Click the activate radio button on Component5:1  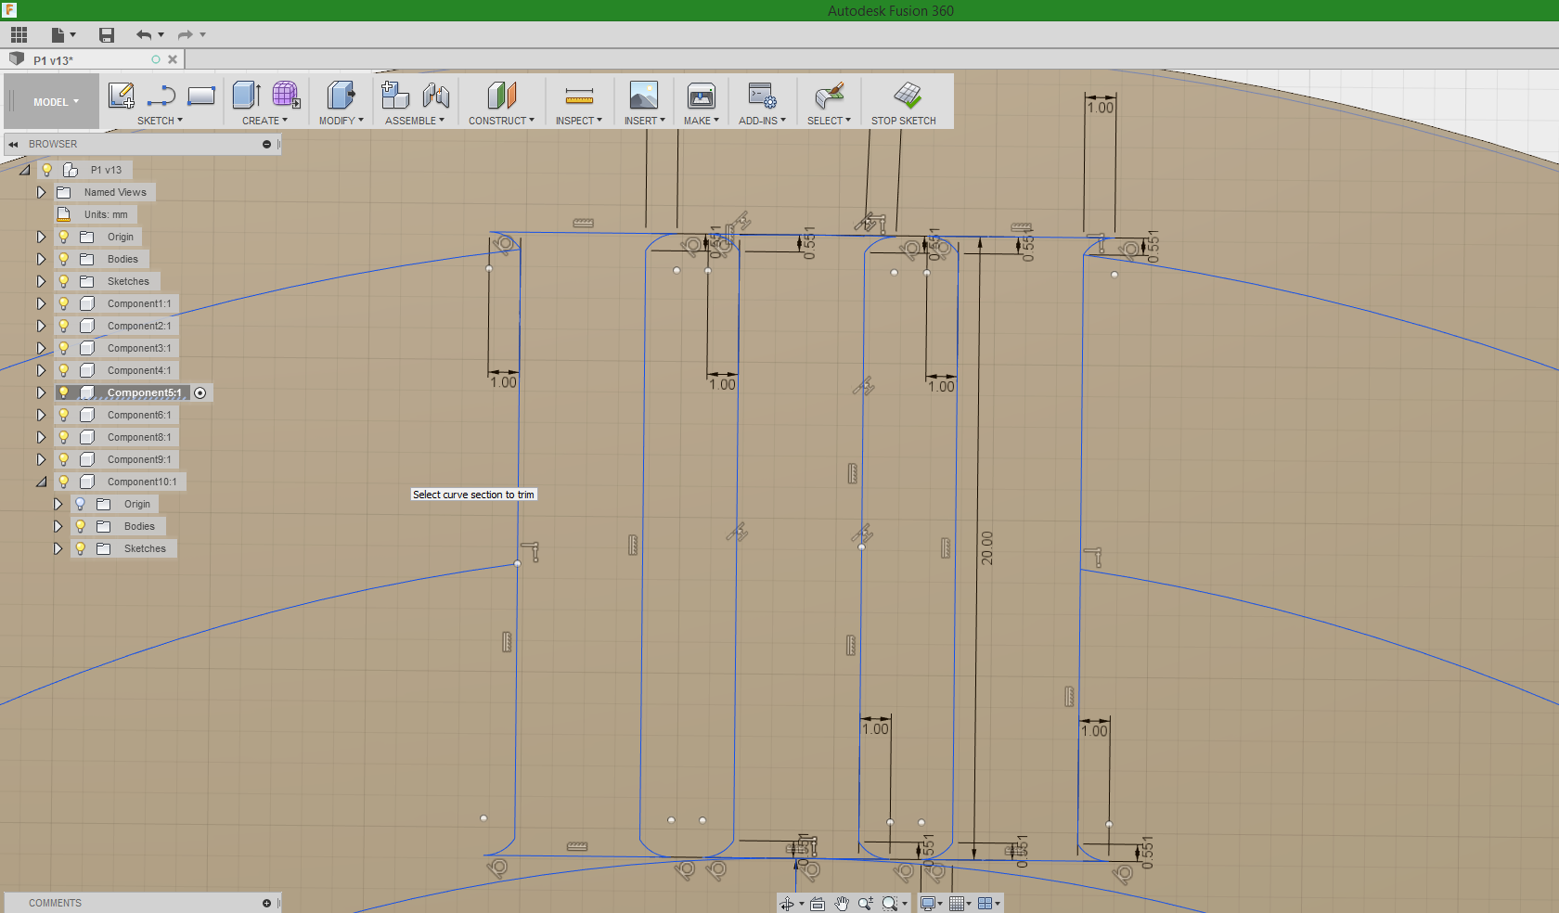coord(200,392)
